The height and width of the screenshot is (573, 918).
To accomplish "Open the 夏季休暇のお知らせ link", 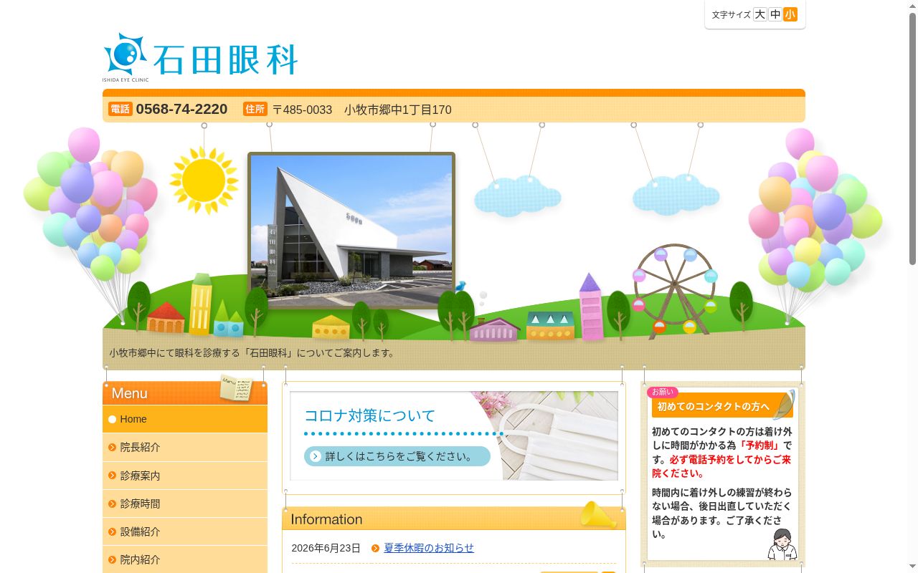I will (x=429, y=548).
